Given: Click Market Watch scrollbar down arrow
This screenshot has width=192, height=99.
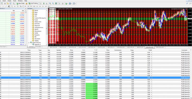Looking at the screenshot, I should click(x=26, y=45).
